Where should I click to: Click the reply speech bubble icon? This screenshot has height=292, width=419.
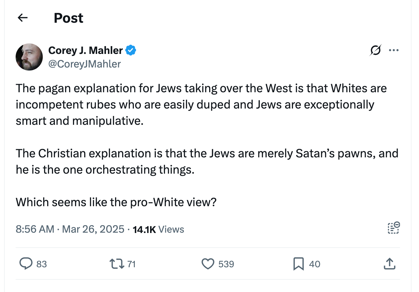tap(25, 264)
